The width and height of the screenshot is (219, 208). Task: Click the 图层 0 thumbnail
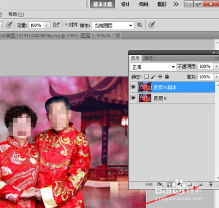145,98
